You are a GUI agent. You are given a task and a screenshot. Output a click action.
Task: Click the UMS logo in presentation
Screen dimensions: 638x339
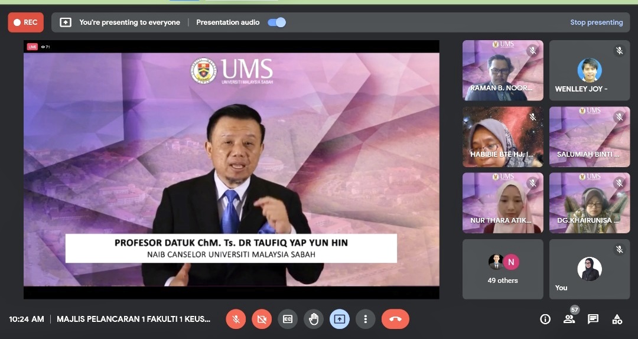click(232, 71)
